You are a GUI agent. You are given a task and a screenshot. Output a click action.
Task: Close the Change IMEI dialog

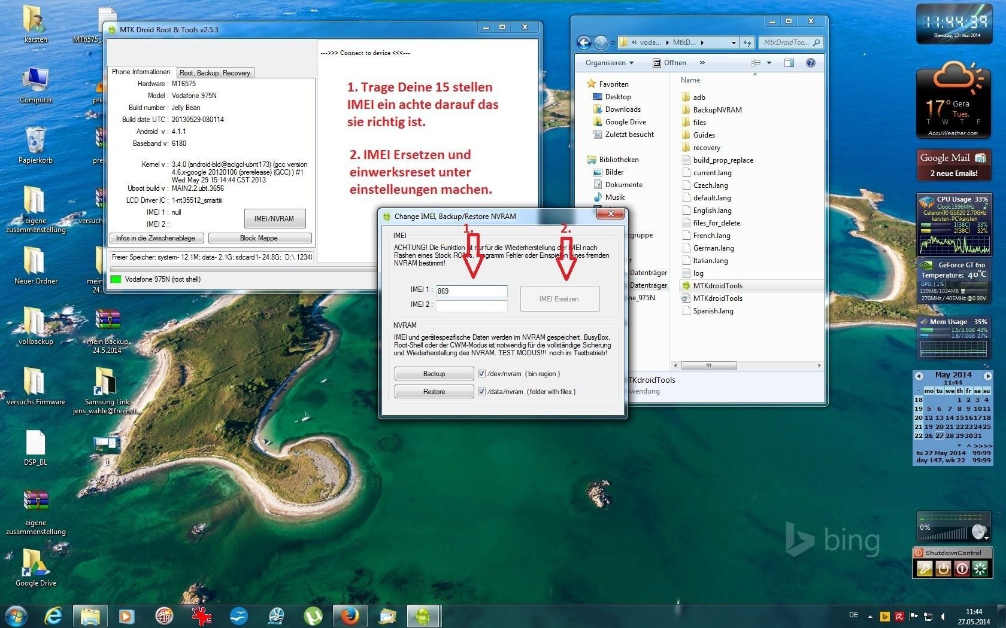[x=611, y=214]
